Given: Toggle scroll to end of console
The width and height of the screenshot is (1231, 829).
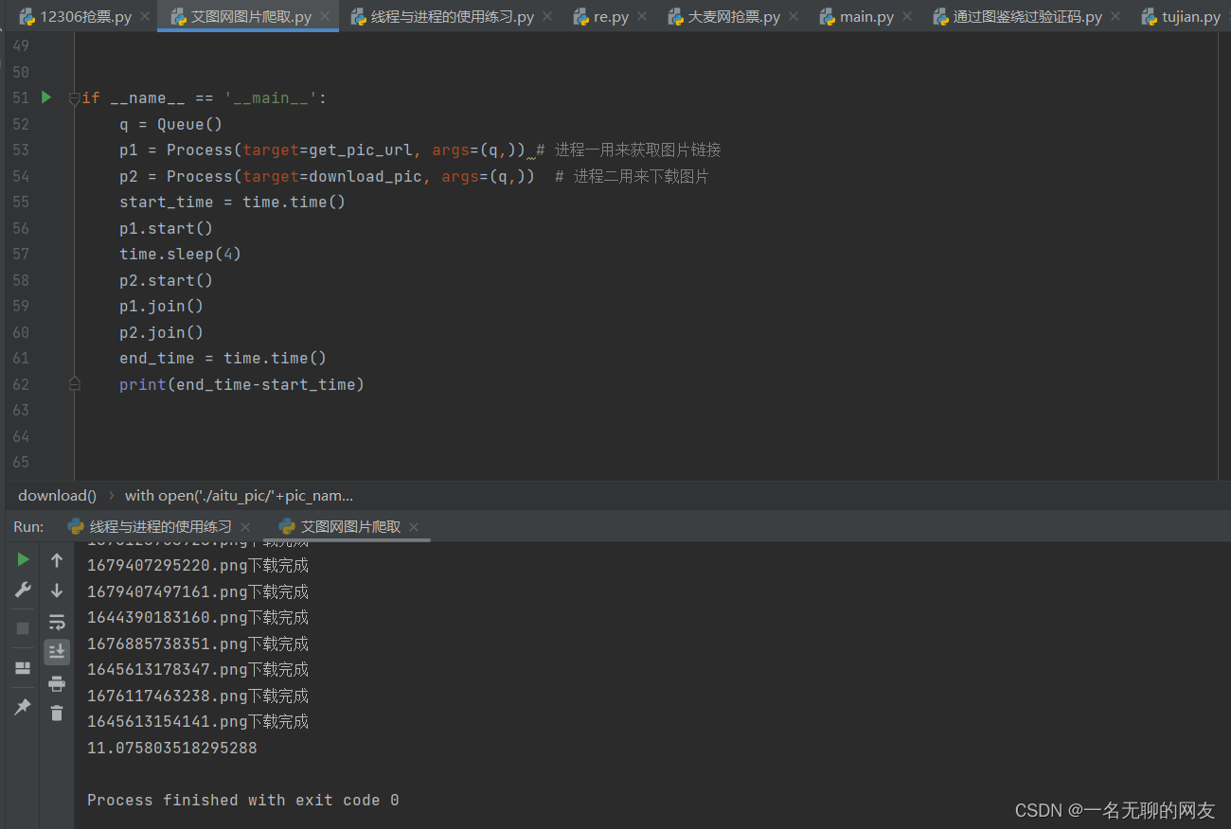Looking at the screenshot, I should point(57,651).
